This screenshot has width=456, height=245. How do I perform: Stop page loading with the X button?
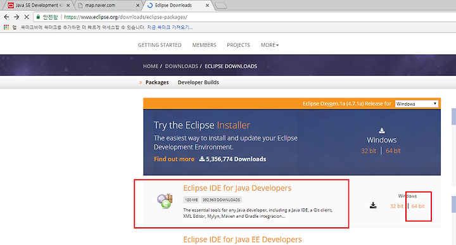tap(27, 17)
